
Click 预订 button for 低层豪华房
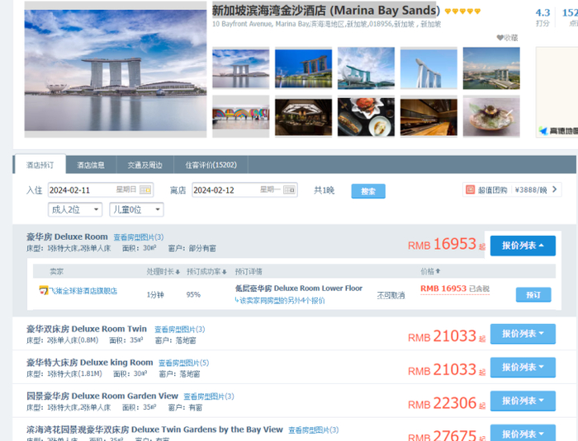pos(533,294)
